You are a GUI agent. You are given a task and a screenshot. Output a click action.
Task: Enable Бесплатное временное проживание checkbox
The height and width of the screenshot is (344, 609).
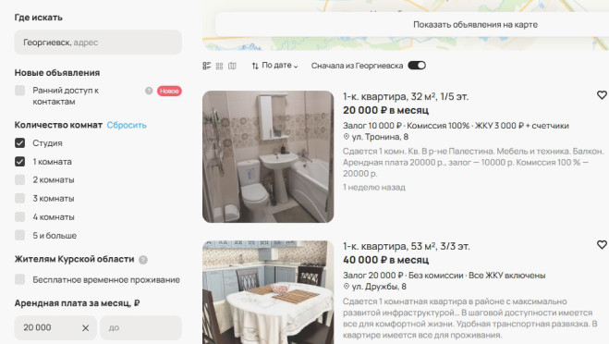[19, 279]
